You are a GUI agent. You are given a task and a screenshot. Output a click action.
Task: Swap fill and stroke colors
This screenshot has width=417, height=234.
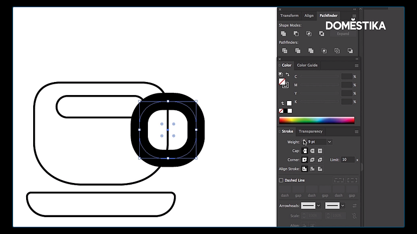tap(287, 74)
